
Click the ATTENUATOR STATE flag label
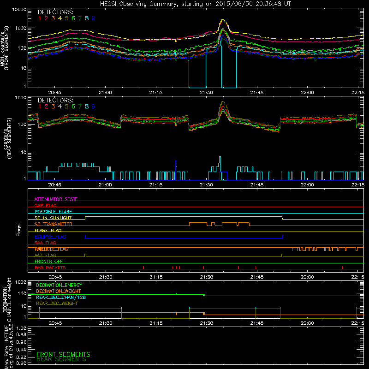(56, 199)
